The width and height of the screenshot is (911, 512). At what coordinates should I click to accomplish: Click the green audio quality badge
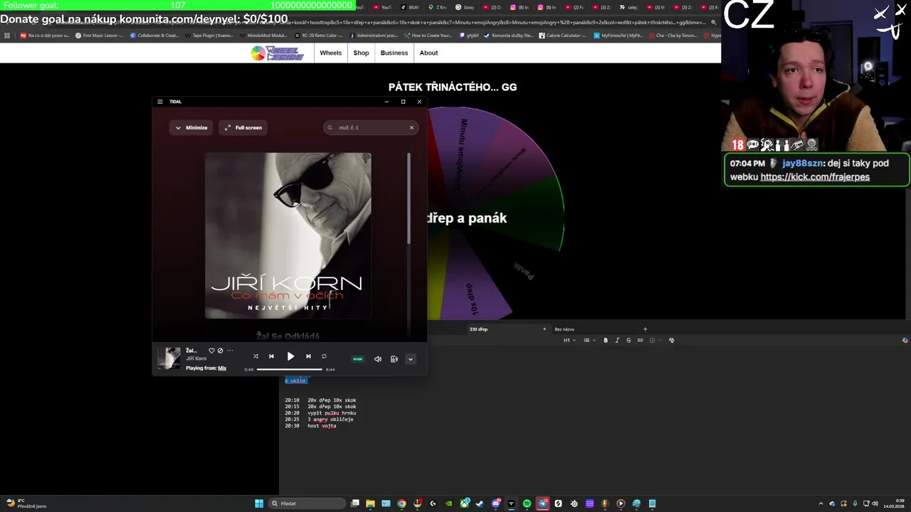(358, 359)
